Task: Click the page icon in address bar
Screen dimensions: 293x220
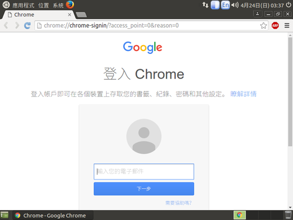Action: coord(39,25)
